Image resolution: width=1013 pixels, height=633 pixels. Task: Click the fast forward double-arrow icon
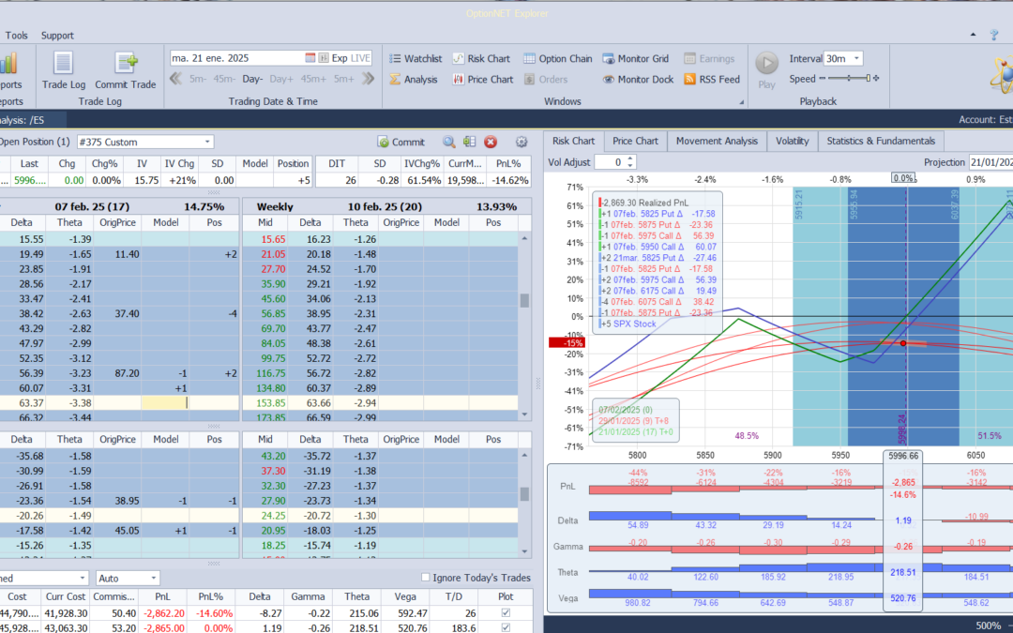[x=369, y=79]
